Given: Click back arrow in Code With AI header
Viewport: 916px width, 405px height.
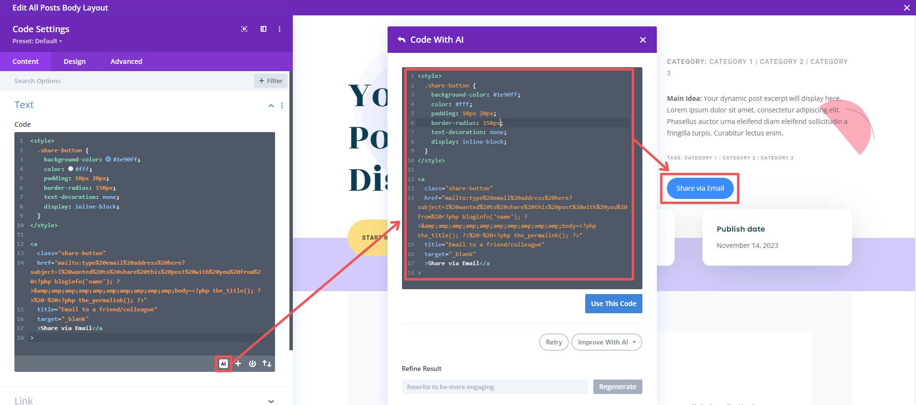Looking at the screenshot, I should tap(402, 40).
